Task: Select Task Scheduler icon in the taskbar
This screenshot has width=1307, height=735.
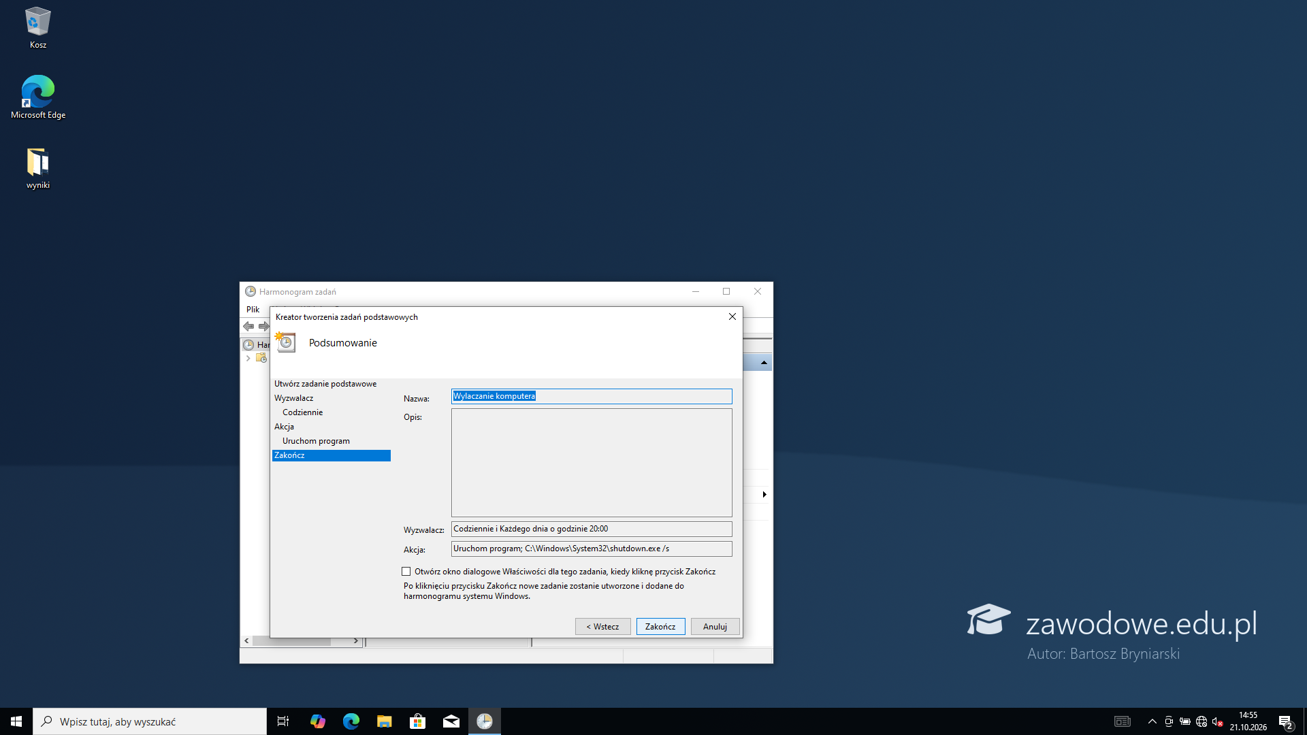Action: tap(484, 721)
